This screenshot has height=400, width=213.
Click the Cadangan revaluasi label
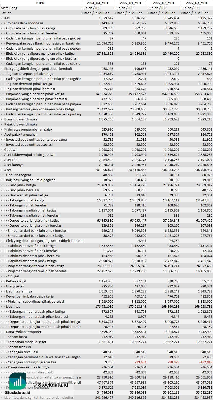pyautogui.click(x=23, y=352)
